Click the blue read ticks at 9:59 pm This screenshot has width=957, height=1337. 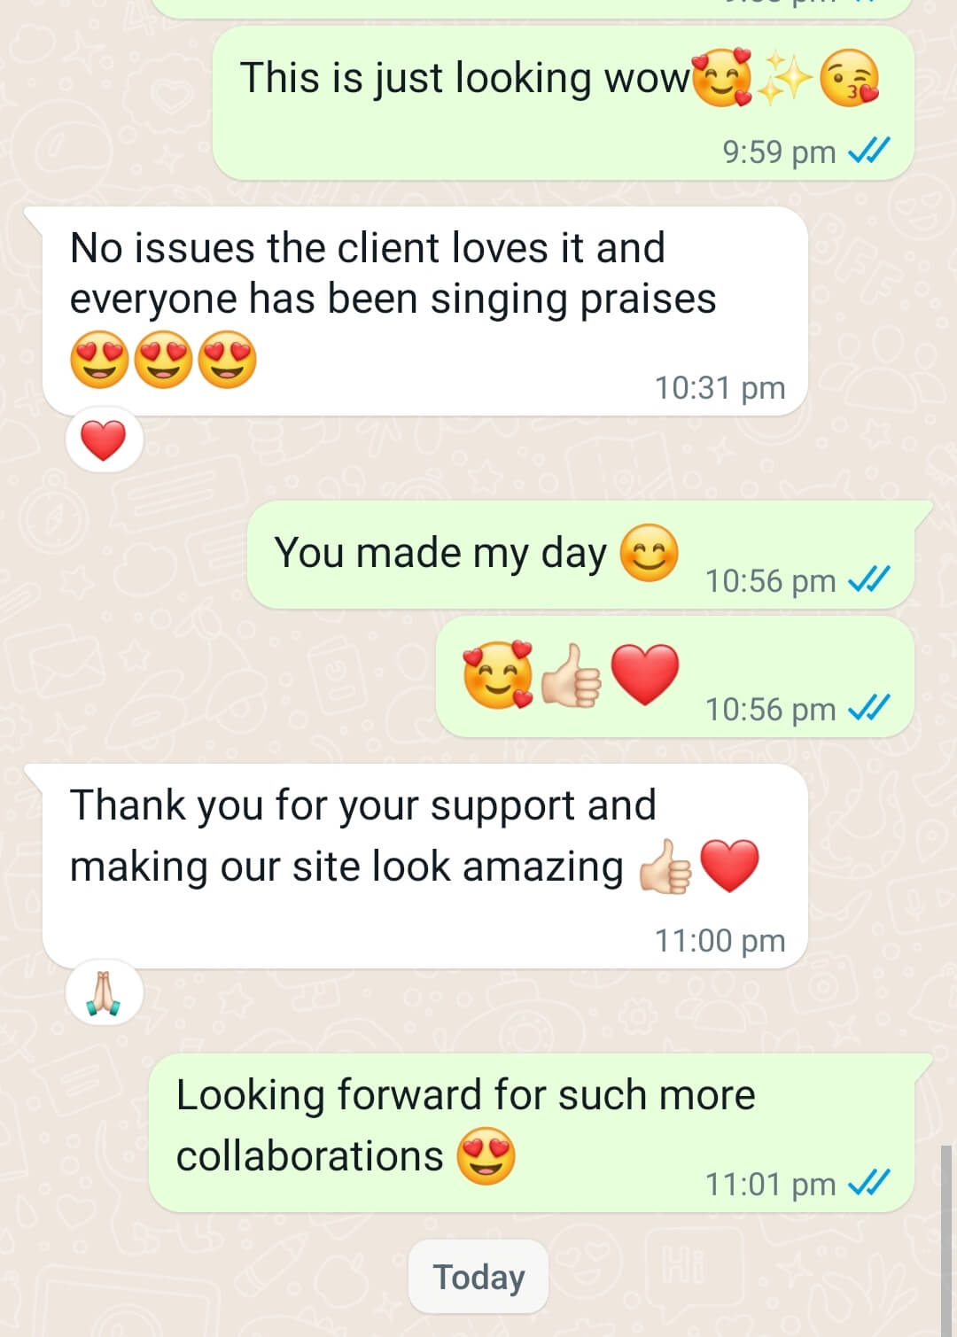(x=868, y=152)
